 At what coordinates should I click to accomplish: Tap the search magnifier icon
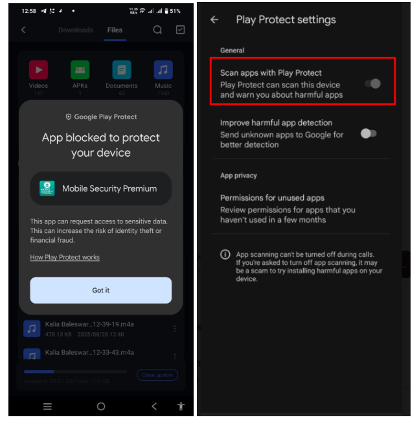point(157,30)
